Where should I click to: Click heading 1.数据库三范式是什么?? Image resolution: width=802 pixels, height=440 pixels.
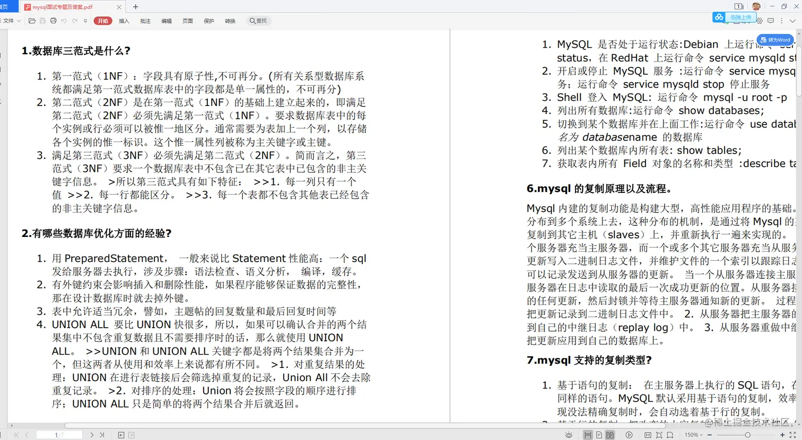pos(76,51)
